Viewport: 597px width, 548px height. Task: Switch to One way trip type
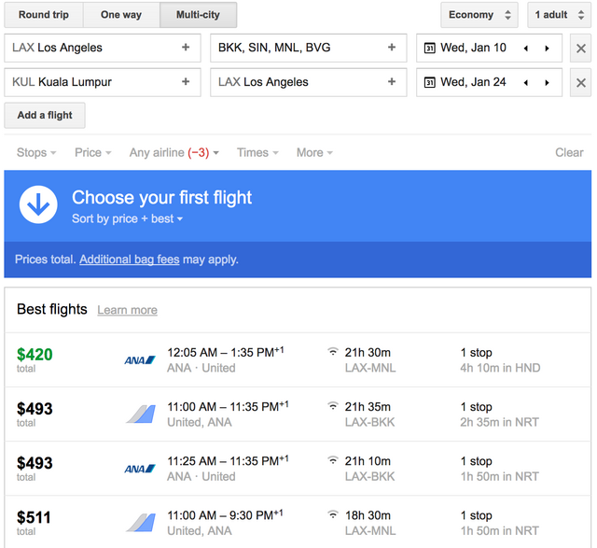coord(122,15)
